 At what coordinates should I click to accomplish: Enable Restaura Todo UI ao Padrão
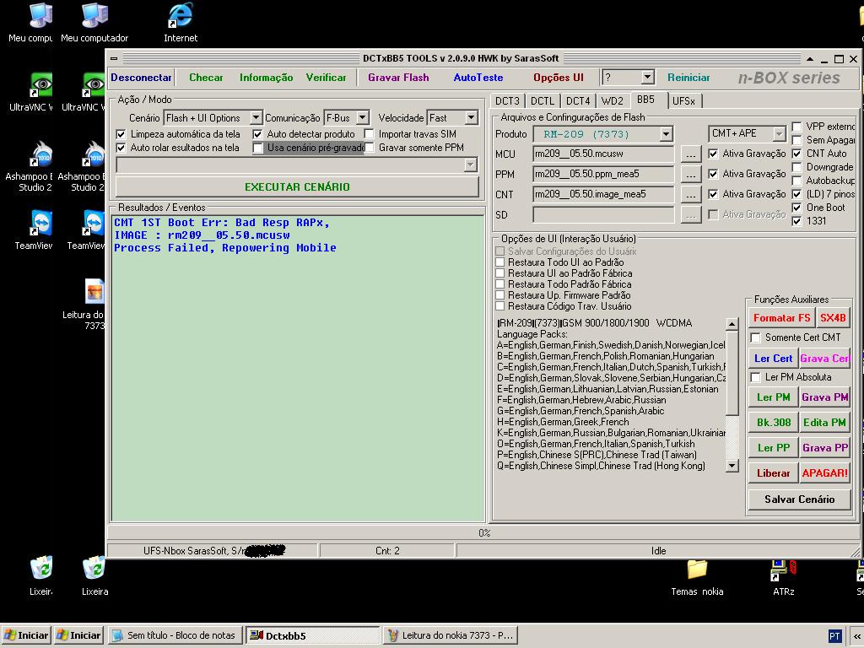coord(500,262)
